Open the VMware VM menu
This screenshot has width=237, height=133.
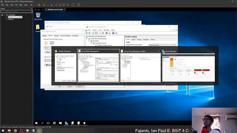click(16, 5)
